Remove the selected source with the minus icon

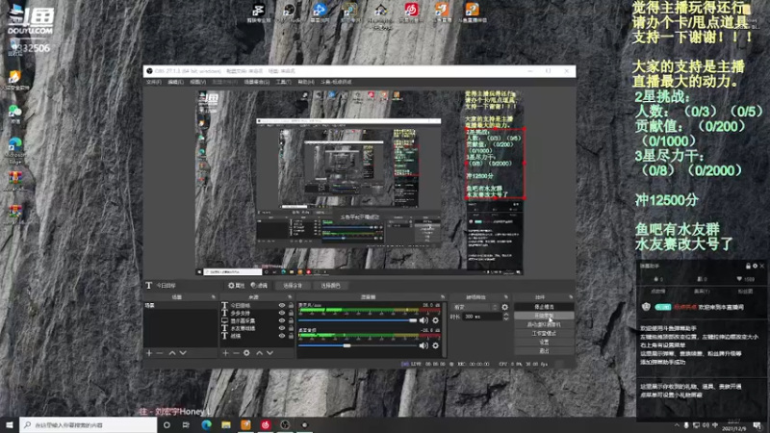[x=236, y=353]
